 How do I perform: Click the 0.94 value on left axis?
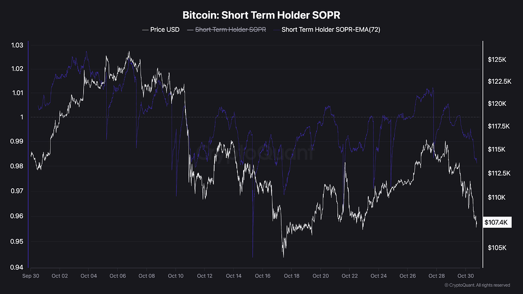(17, 267)
